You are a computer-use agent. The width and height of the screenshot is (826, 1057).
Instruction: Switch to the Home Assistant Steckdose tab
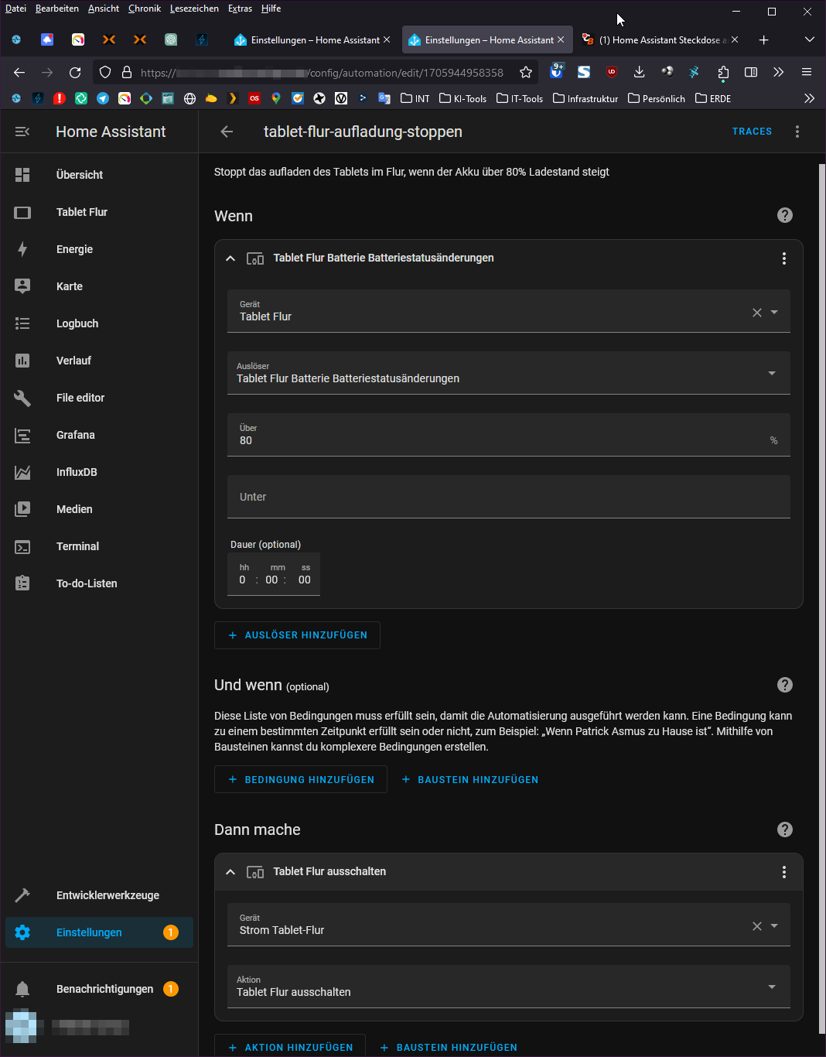tap(659, 39)
